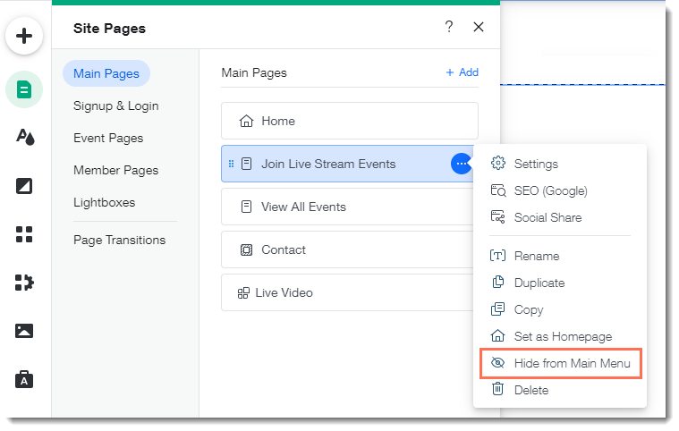Image resolution: width=679 pixels, height=431 pixels.
Task: Open the Media image icon
Action: [x=24, y=331]
